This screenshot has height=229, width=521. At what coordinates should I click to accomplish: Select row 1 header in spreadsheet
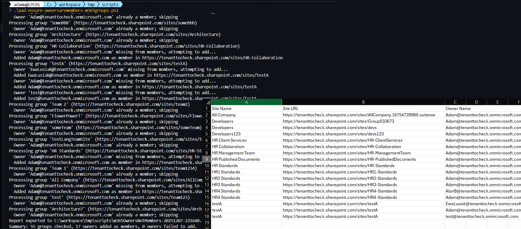coord(207,108)
